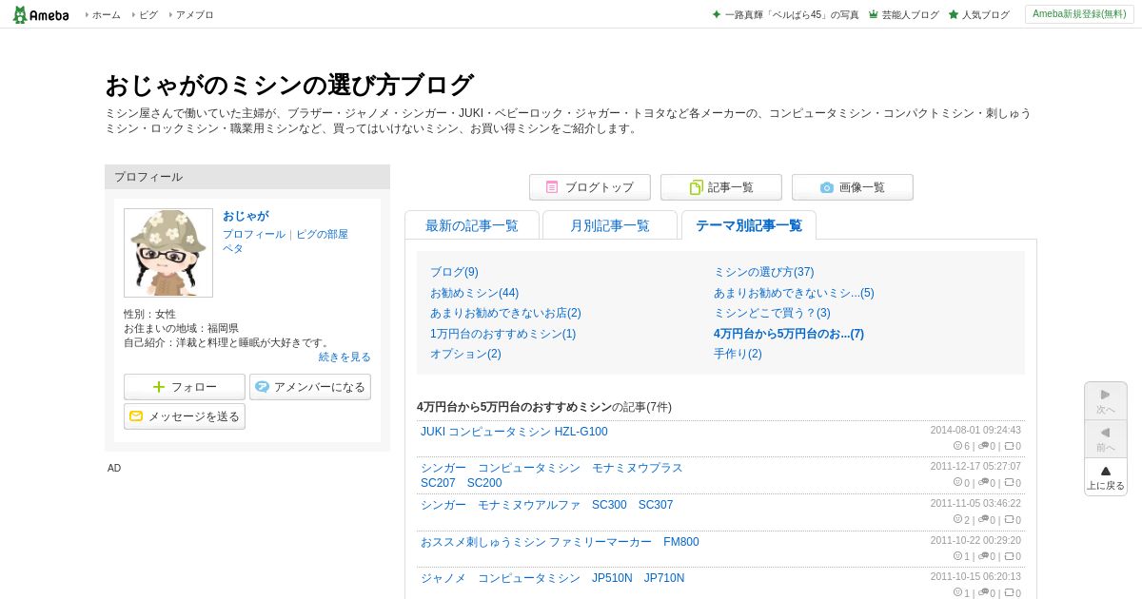The height and width of the screenshot is (599, 1142).
Task: Click date 2011-10-22 00:29:20
Action: point(975,540)
